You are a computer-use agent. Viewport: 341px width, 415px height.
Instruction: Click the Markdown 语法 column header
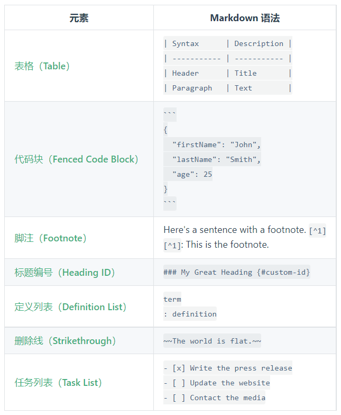pos(245,18)
